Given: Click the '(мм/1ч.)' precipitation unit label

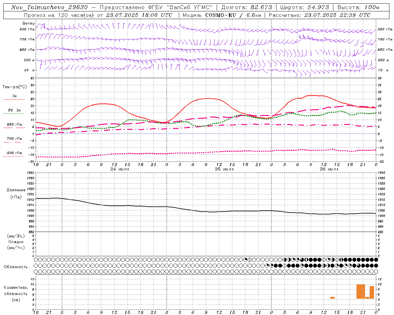Looking at the screenshot, I should pos(16,248).
